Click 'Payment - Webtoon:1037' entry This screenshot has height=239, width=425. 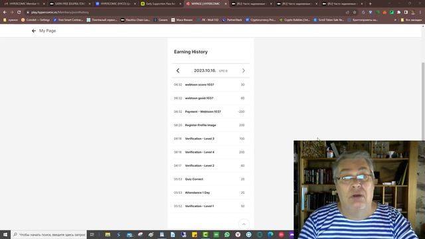tap(211, 112)
